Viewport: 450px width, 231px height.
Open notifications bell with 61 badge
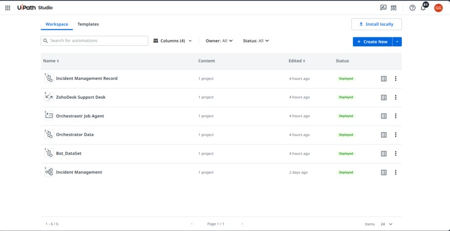click(x=423, y=7)
